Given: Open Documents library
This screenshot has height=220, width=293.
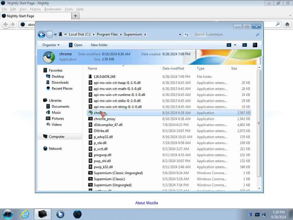Looking at the screenshot, I should coord(60,107).
